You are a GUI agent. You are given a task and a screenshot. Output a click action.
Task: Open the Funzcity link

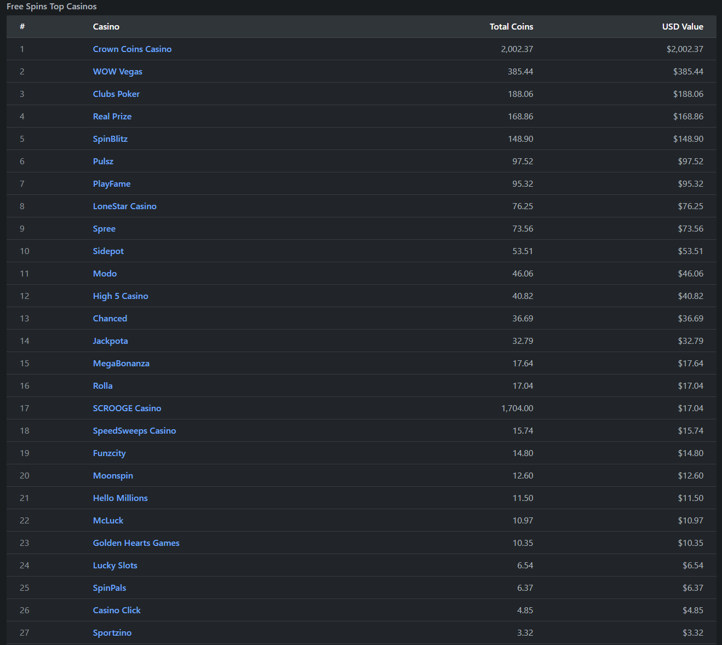109,453
